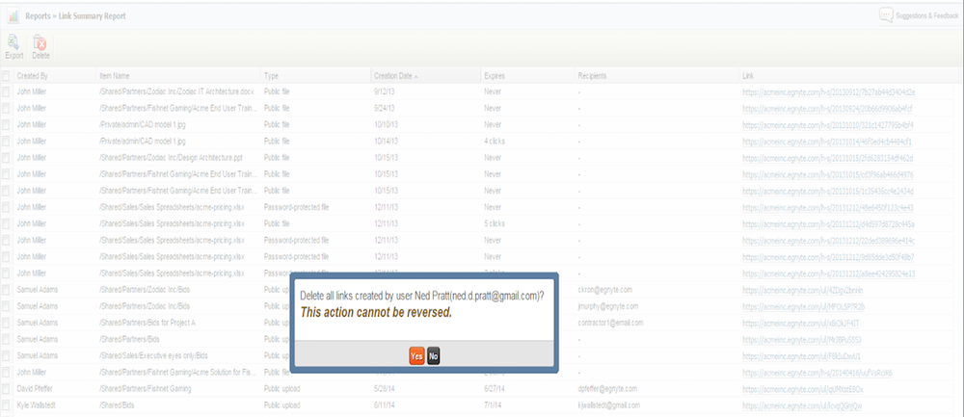Click the sort arrow beside Creation Date
This screenshot has height=417, width=964.
416,77
